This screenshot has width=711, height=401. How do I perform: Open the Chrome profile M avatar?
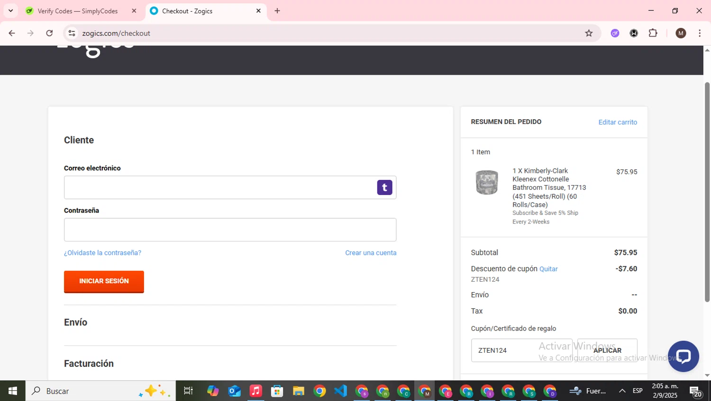tap(681, 33)
